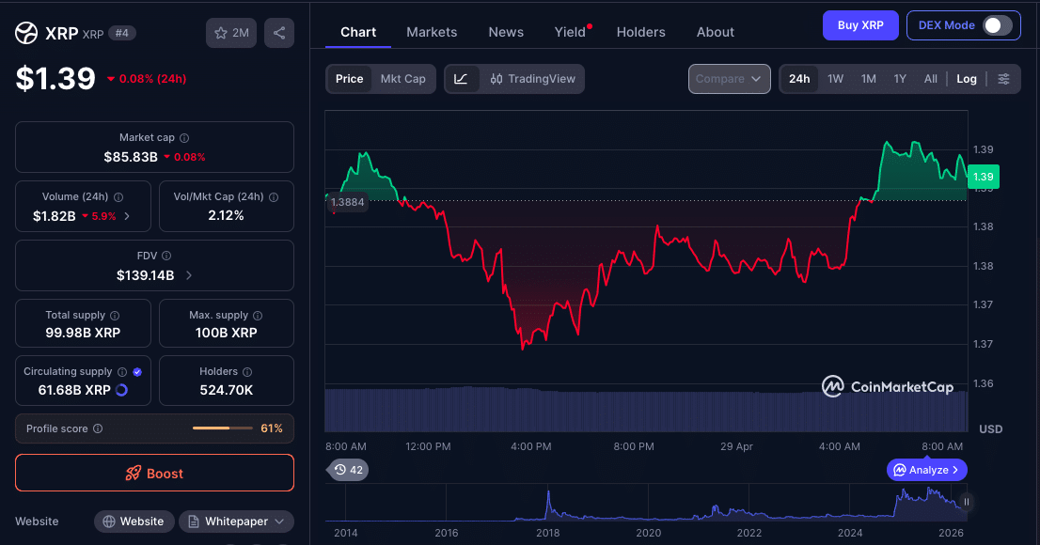The height and width of the screenshot is (545, 1040).
Task: Click the $85.83B market cap value
Action: point(131,157)
